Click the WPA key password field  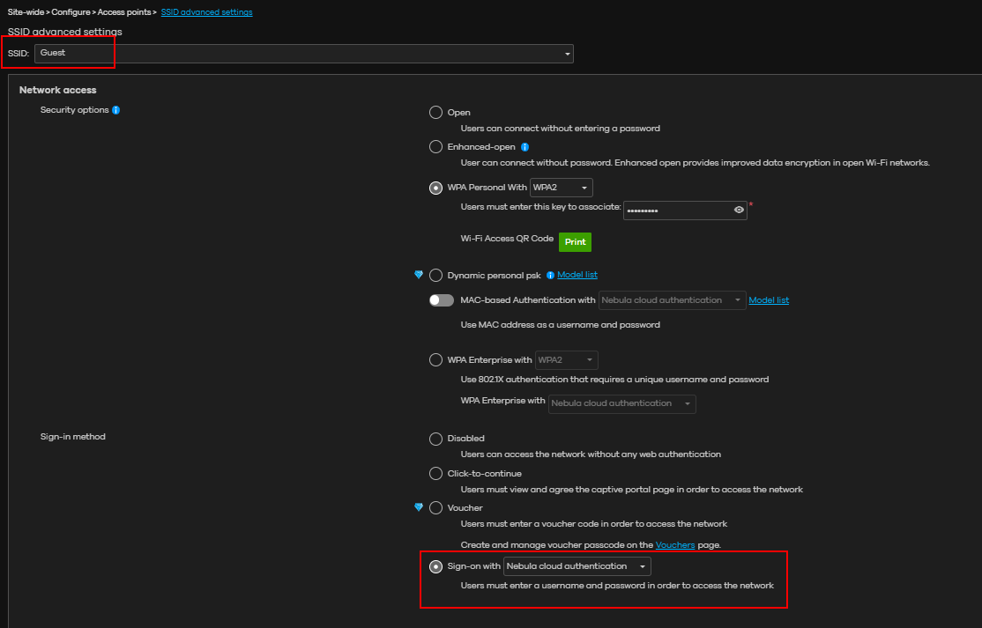tap(676, 211)
